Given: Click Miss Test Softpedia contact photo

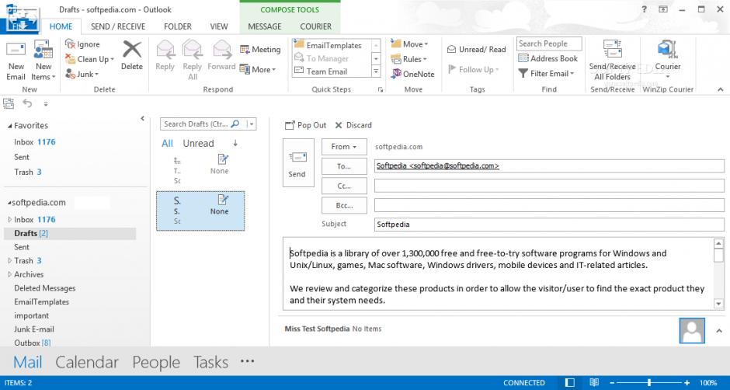Looking at the screenshot, I should pos(692,331).
